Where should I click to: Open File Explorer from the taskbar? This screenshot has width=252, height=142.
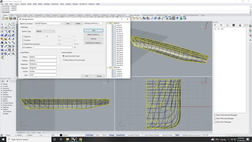pos(67,139)
